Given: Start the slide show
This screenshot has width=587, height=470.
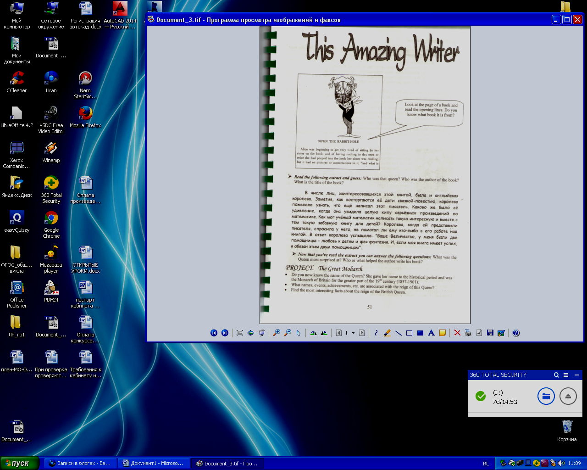Looking at the screenshot, I should point(261,333).
